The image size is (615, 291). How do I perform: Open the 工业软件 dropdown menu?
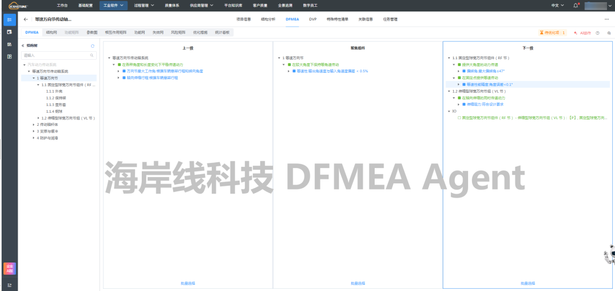click(x=113, y=5)
